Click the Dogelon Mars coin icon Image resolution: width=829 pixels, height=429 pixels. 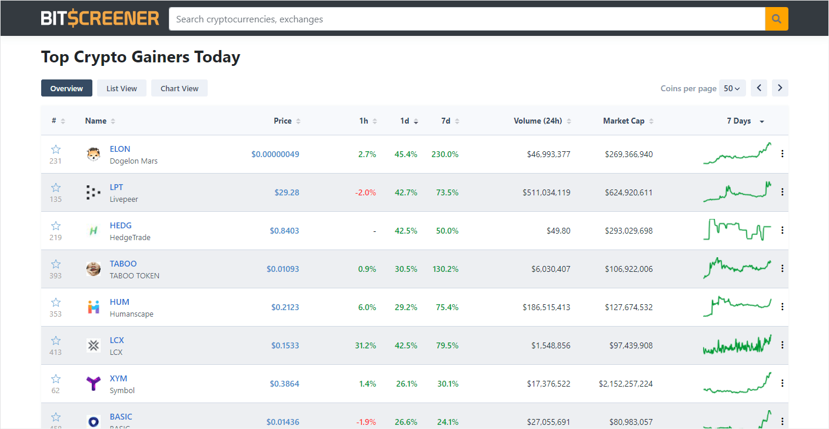point(93,154)
